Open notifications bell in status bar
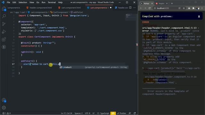 [135, 113]
